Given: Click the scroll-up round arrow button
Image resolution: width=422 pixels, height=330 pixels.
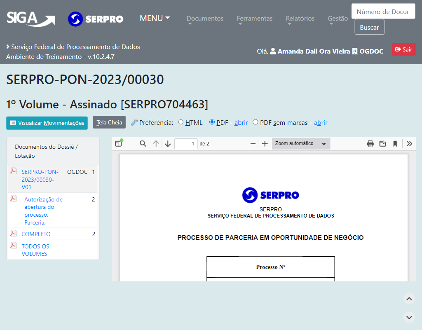Looking at the screenshot, I should tap(409, 299).
